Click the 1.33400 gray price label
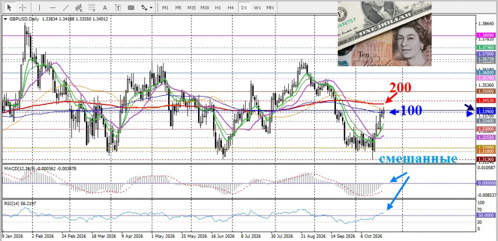This screenshot has height=241, width=498. (487, 121)
